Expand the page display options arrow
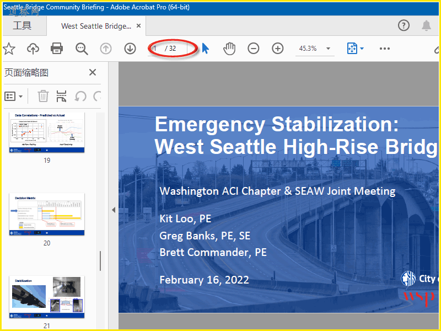This screenshot has width=441, height=331. tap(362, 49)
